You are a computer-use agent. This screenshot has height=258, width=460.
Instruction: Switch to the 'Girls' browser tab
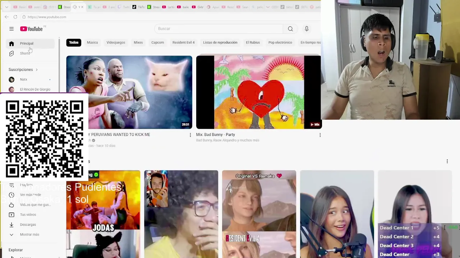pyautogui.click(x=198, y=7)
